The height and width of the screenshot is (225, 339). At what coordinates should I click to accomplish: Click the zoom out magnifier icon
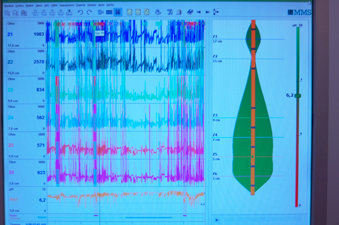pyautogui.click(x=15, y=13)
